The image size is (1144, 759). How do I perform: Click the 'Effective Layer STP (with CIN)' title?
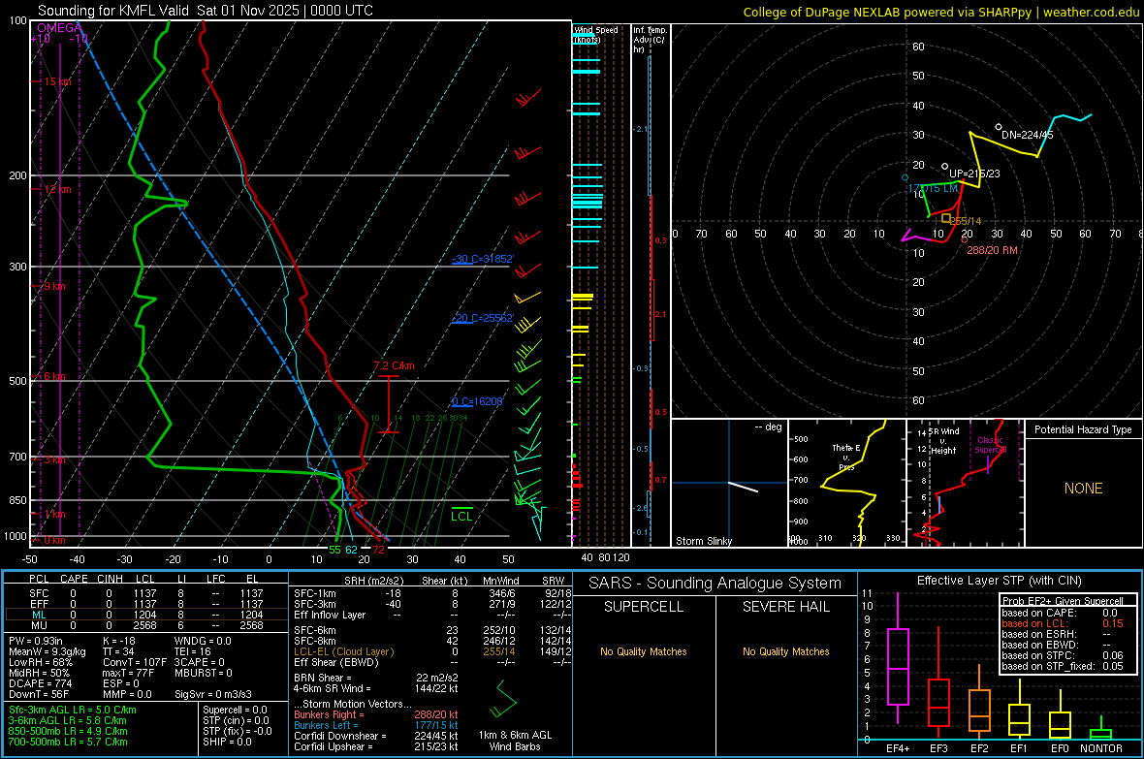click(x=1000, y=581)
